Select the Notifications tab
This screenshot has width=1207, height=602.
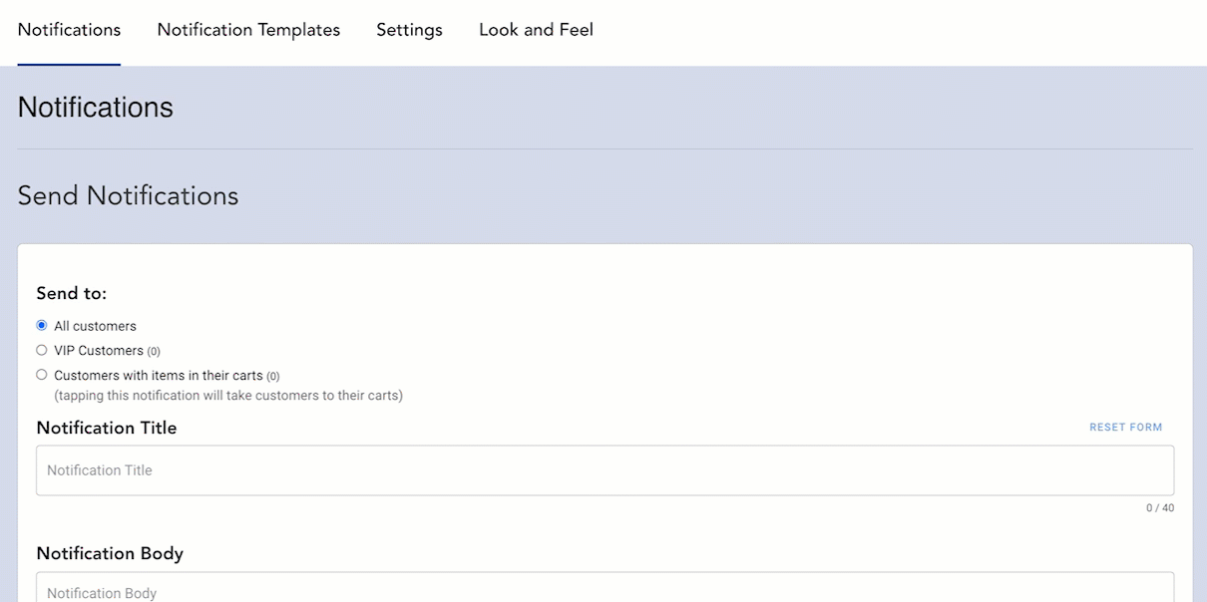point(69,30)
